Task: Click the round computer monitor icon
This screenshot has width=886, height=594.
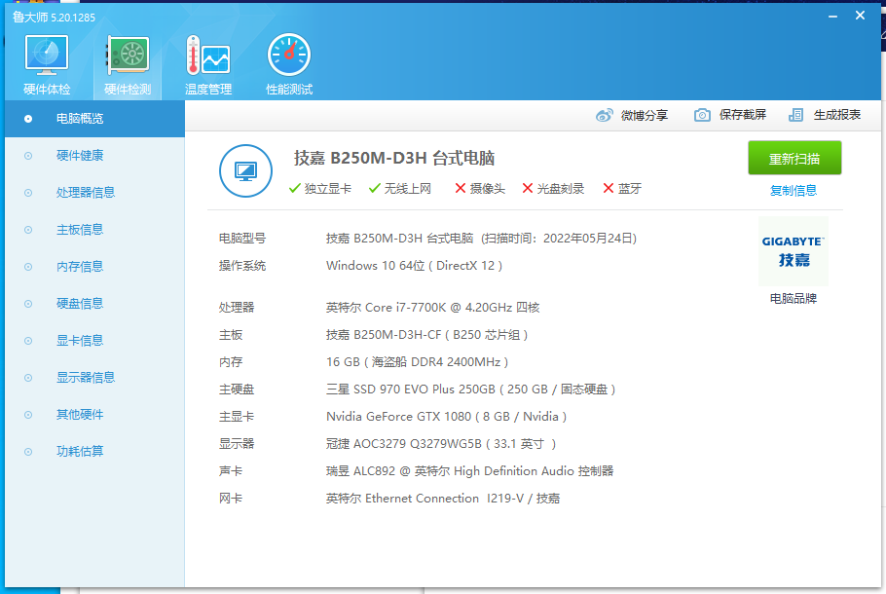Action: click(245, 170)
